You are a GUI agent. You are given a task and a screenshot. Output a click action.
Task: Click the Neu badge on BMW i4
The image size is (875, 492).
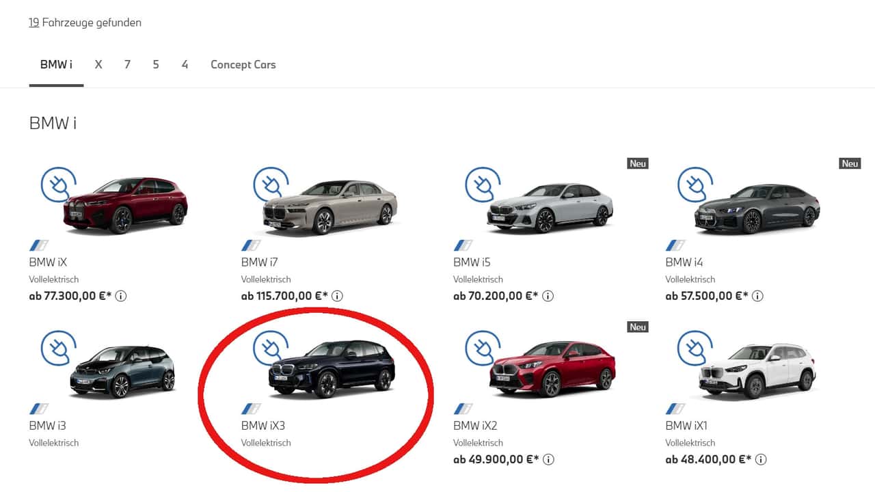[x=850, y=163]
